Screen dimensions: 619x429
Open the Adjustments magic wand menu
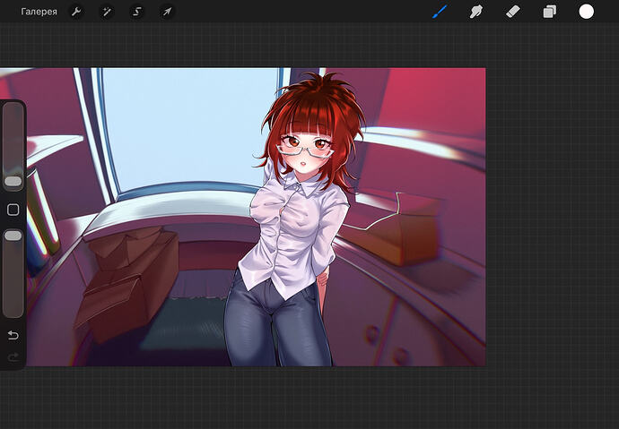click(x=107, y=12)
